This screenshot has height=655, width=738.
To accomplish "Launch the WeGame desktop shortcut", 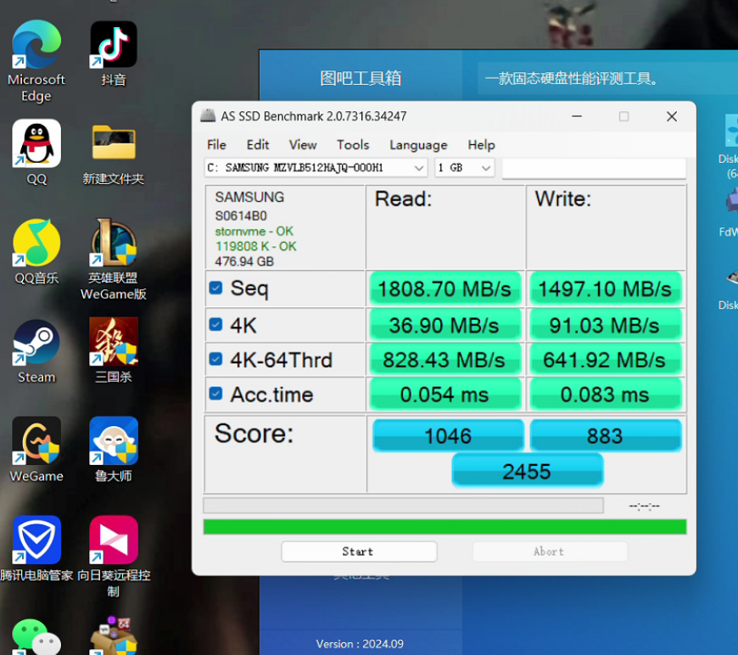I will (36, 440).
